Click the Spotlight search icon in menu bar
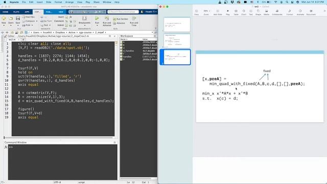327x184 pixels. coord(287,2)
